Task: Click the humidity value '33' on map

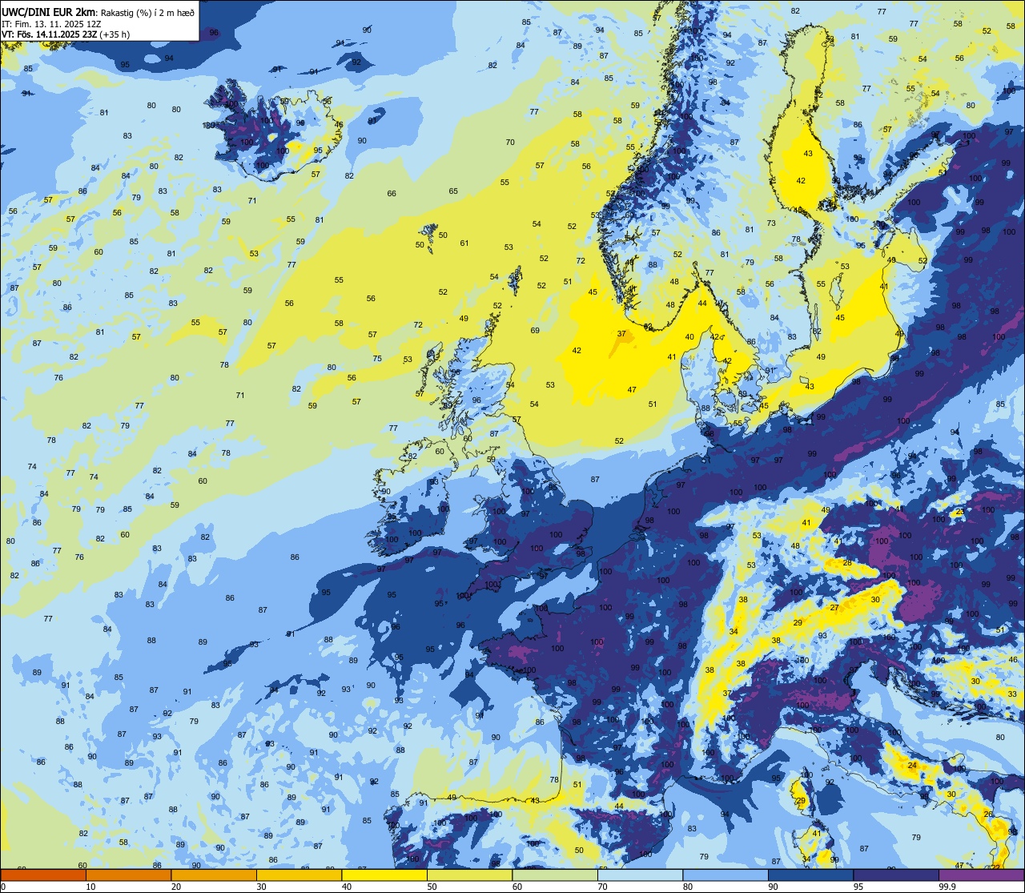Action: [x=1012, y=694]
